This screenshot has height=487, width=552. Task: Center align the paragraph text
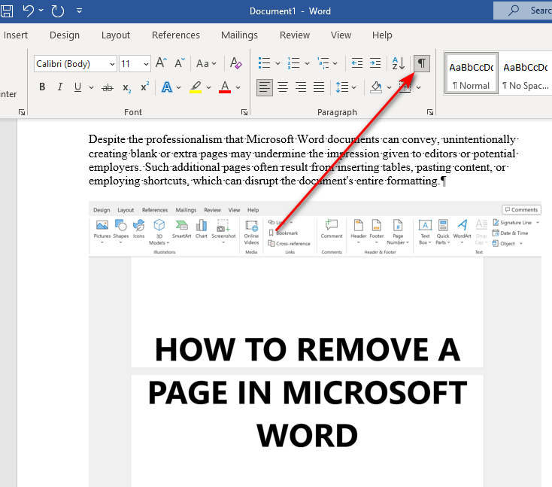[283, 87]
